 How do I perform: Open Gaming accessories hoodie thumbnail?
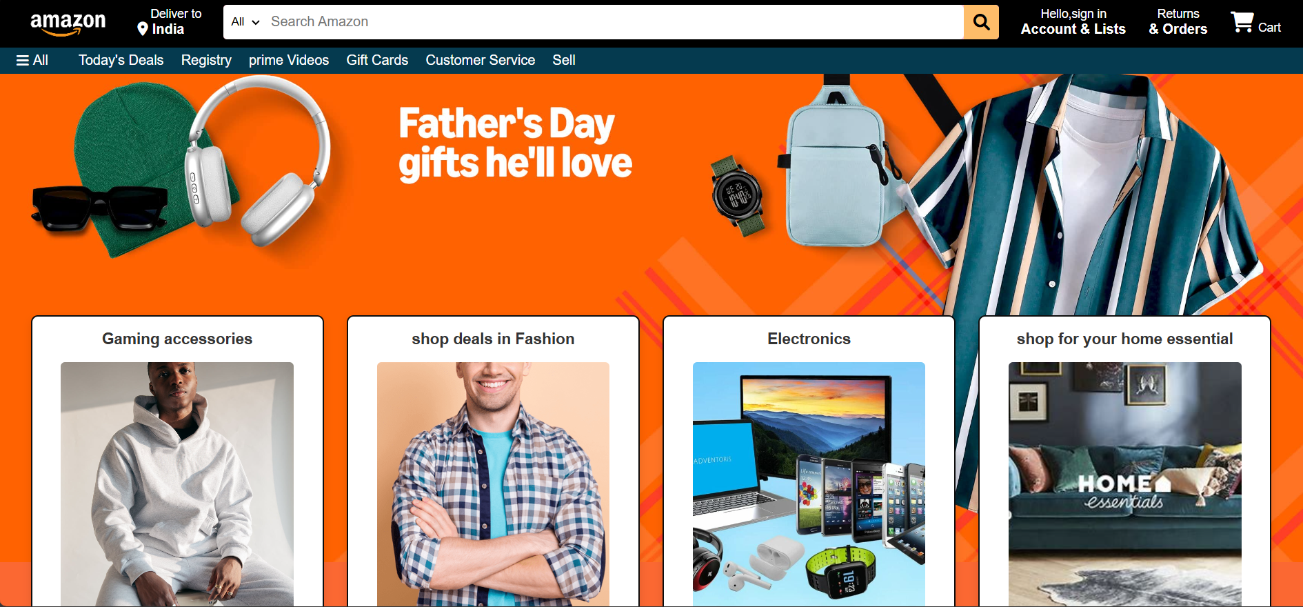(x=177, y=484)
